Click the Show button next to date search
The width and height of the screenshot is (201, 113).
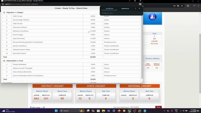point(158,107)
